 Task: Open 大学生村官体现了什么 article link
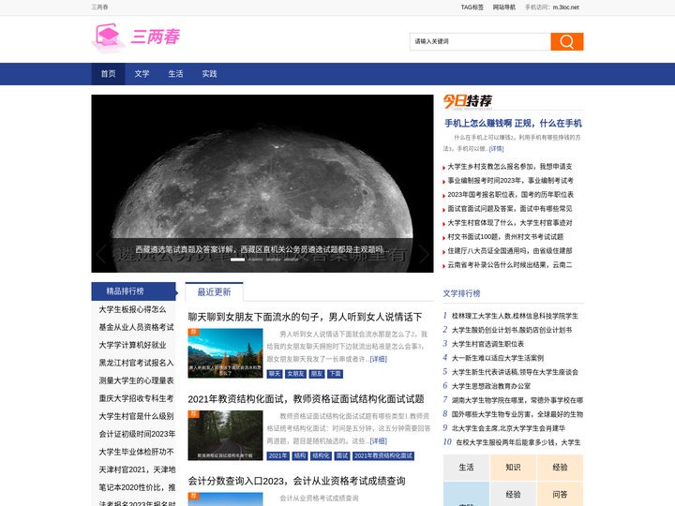click(510, 222)
